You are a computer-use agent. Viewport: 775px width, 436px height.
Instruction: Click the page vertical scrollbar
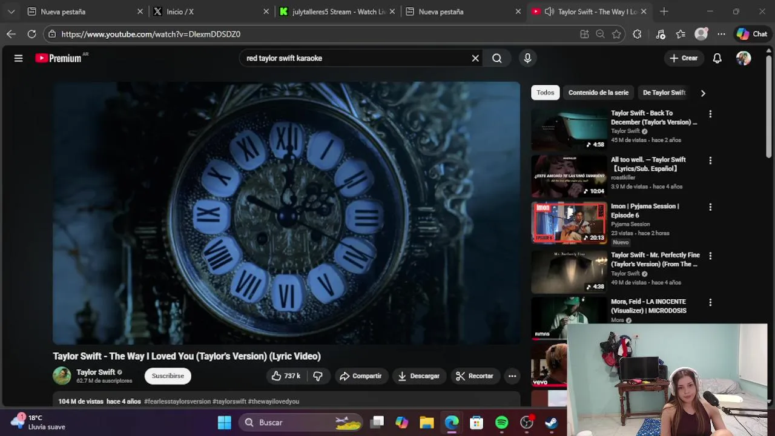pyautogui.click(x=769, y=106)
